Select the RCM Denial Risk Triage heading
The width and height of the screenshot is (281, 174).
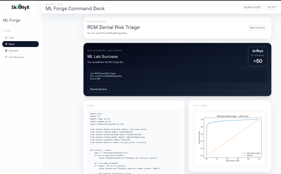coord(113,27)
